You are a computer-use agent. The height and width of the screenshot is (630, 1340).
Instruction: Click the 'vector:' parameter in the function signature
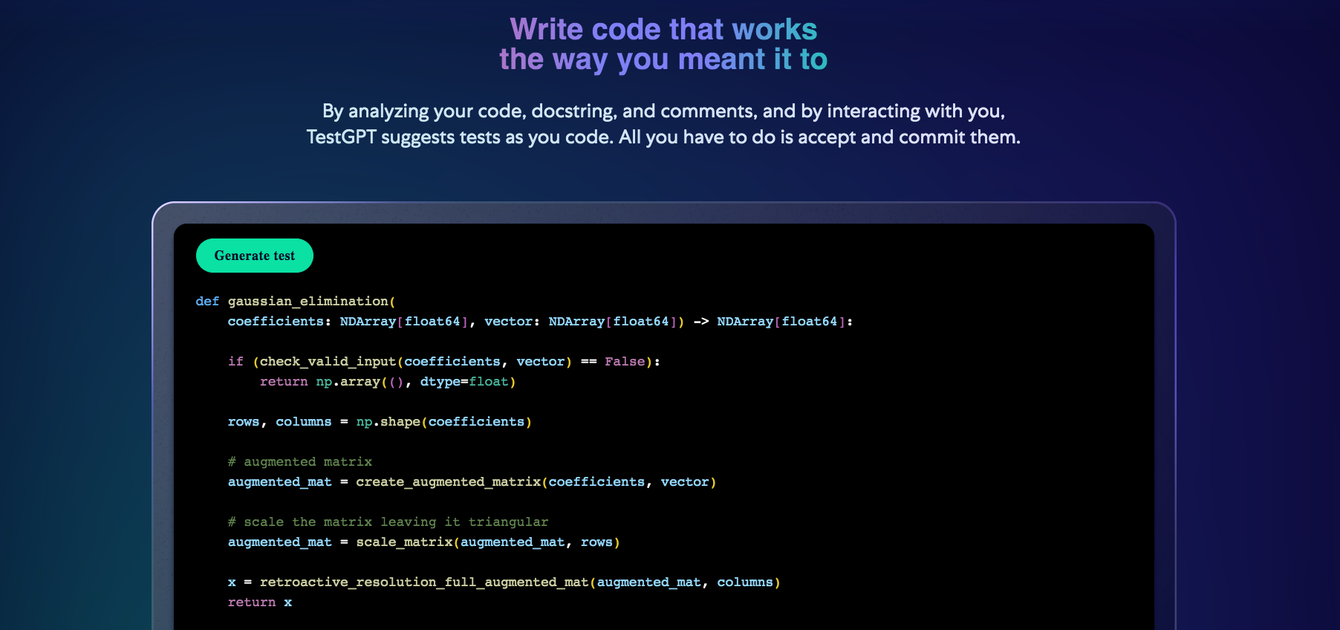[512, 321]
